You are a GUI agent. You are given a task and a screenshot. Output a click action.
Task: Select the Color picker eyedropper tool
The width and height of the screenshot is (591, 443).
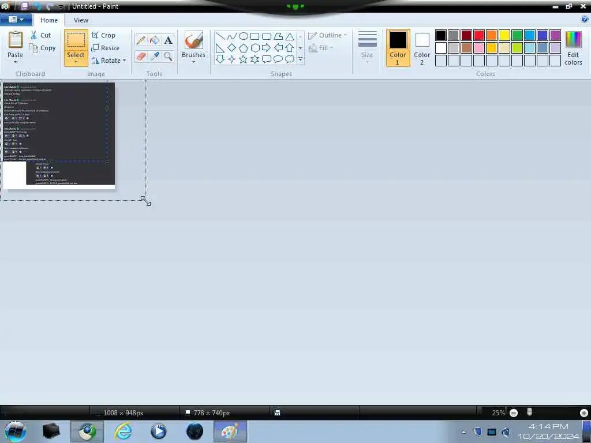coord(155,56)
